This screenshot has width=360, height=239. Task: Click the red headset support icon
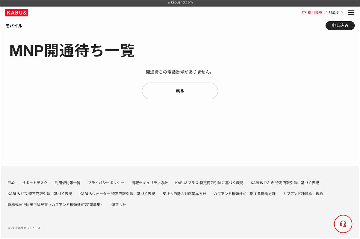(343, 224)
